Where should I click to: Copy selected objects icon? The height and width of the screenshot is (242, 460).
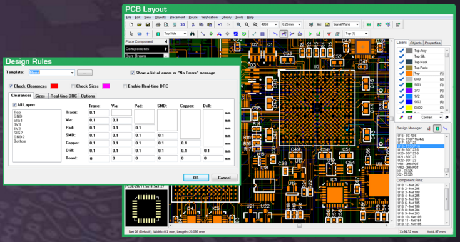pyautogui.click(x=201, y=24)
